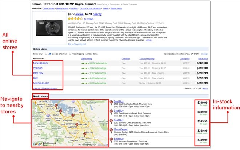Select map pin E near Cambrian Park
This screenshot has width=240, height=150.
click(85, 135)
